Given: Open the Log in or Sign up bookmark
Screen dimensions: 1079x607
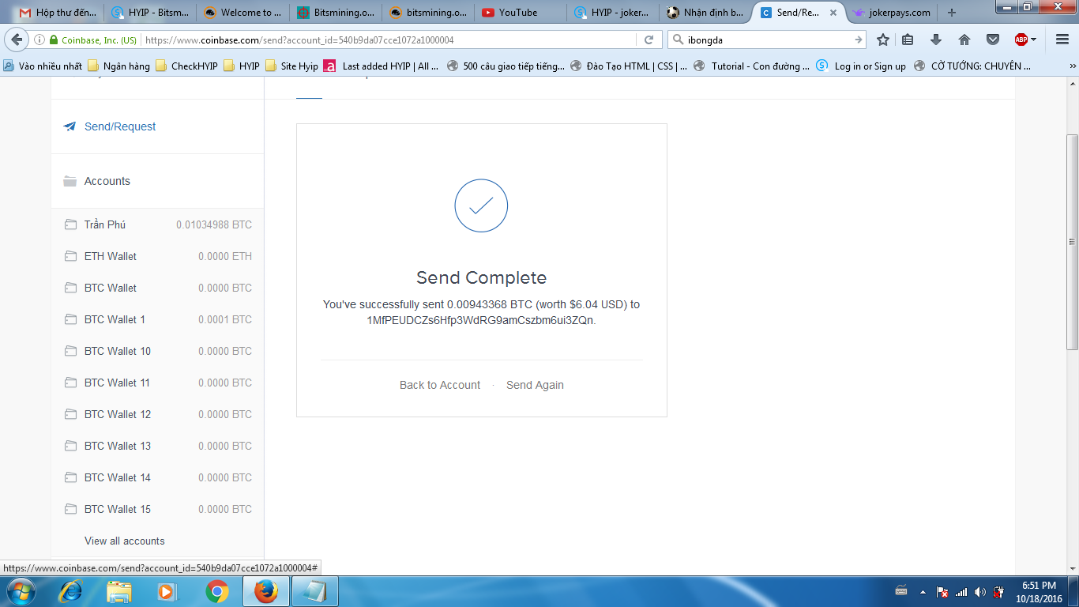Looking at the screenshot, I should click(x=862, y=66).
